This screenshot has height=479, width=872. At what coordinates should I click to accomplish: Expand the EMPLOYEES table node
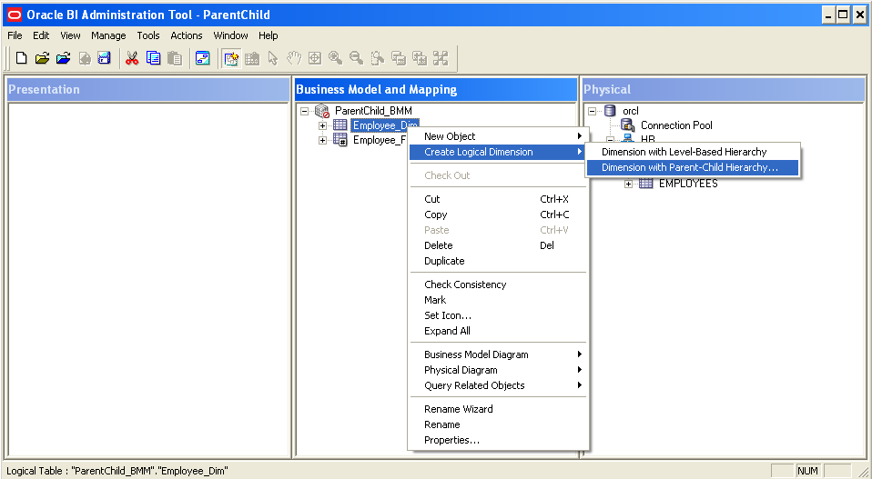tap(628, 184)
